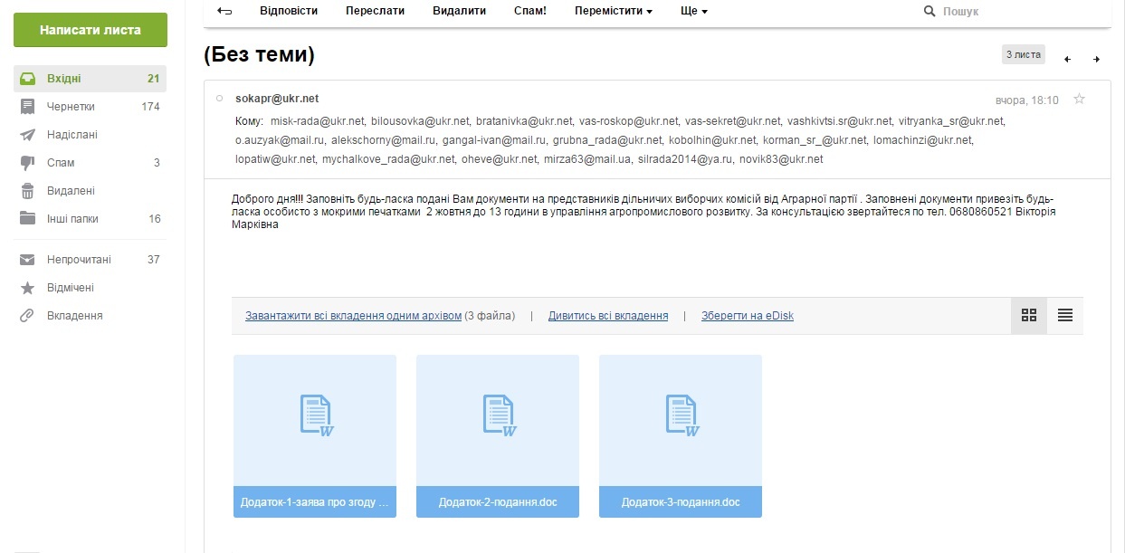Click the back arrow icon in toolbar
This screenshot has width=1125, height=553.
[224, 12]
